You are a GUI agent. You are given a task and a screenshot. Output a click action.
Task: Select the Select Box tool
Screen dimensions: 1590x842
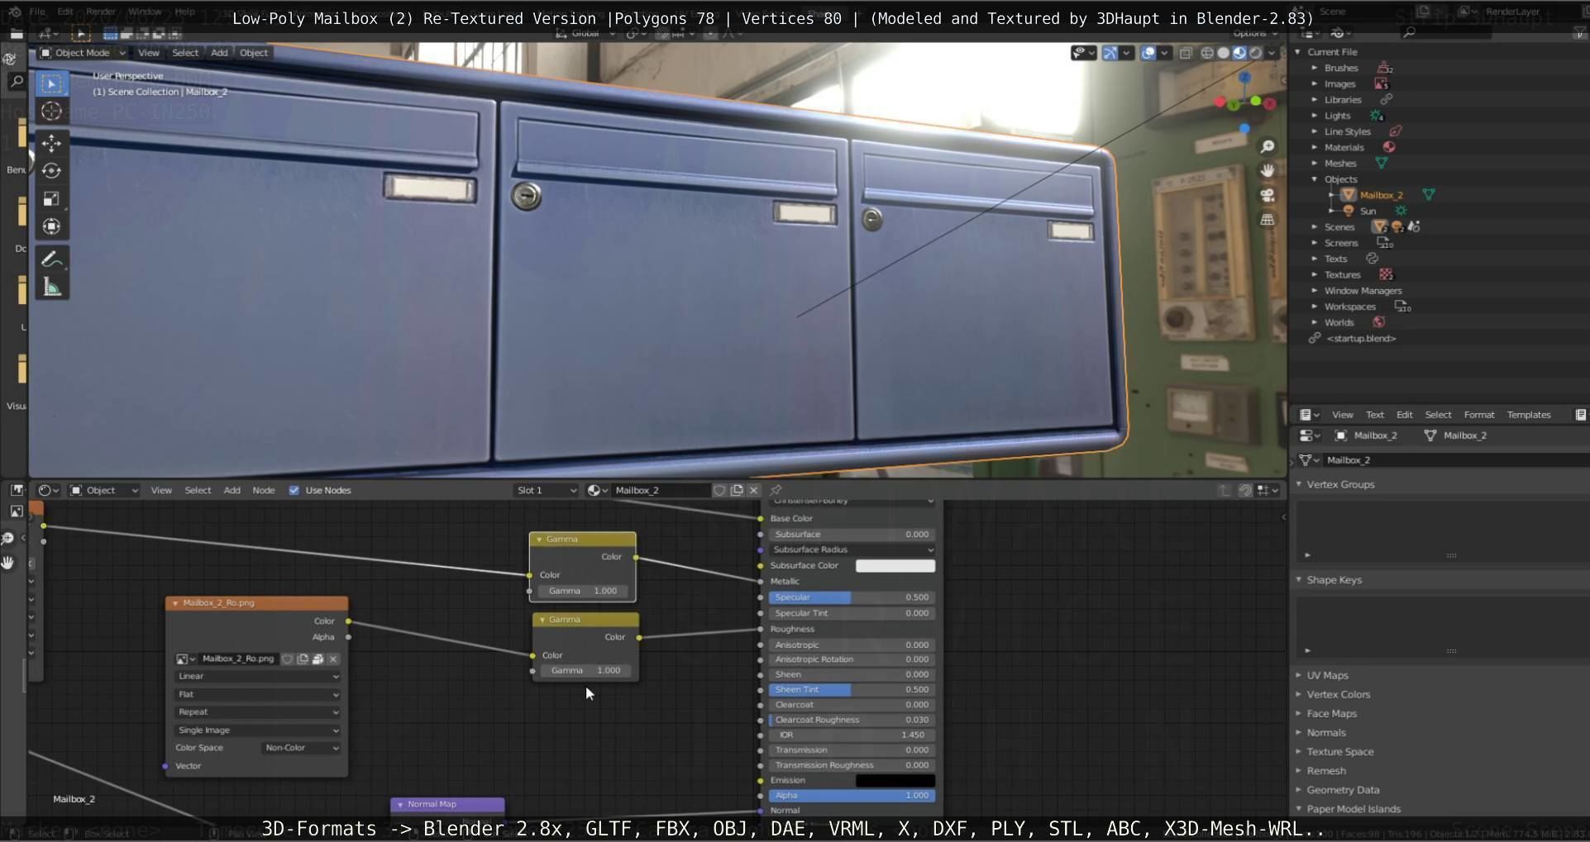coord(51,83)
